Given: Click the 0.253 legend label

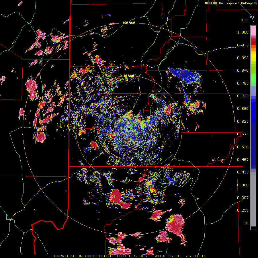Looking at the screenshot, I should coord(243,210).
